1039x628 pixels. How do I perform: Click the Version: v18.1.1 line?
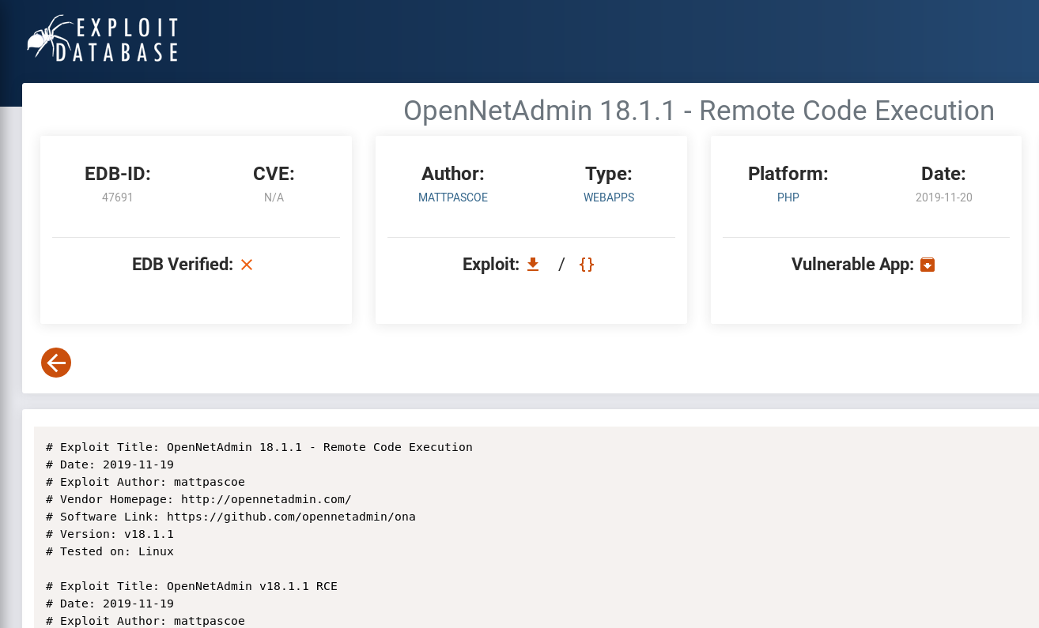coord(110,534)
